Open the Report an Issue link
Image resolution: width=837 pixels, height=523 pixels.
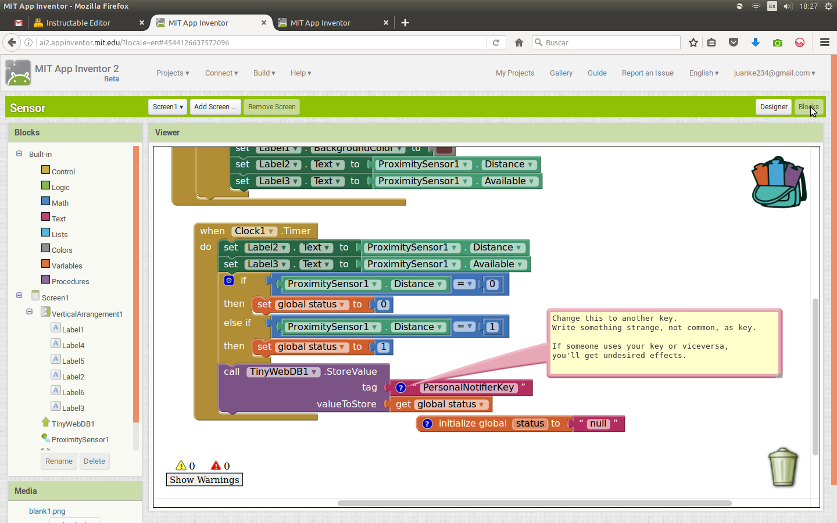pyautogui.click(x=648, y=73)
